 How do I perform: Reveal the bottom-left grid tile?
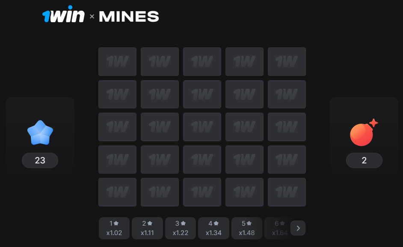tap(117, 192)
